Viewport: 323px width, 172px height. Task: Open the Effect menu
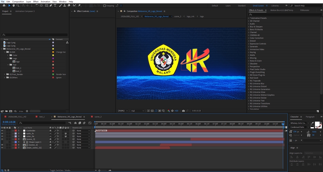coord(36,2)
